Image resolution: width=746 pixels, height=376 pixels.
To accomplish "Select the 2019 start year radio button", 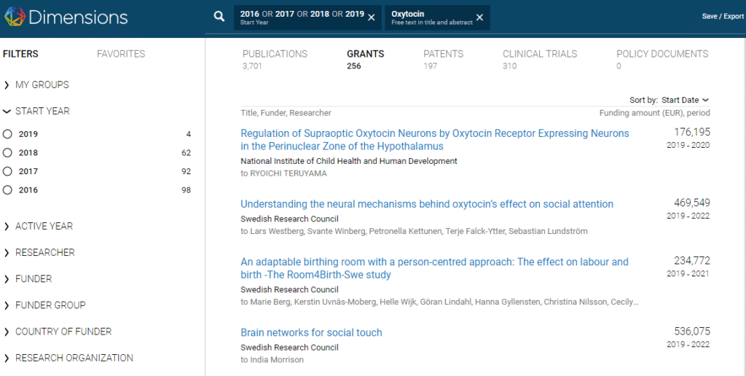I will pyautogui.click(x=8, y=134).
